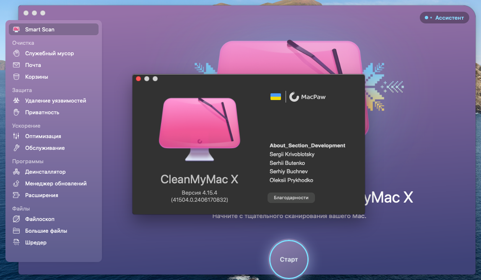Screen dimensions: 481x280
Task: Click the Удаление уязвимостей biohazard icon
Action: [16, 101]
